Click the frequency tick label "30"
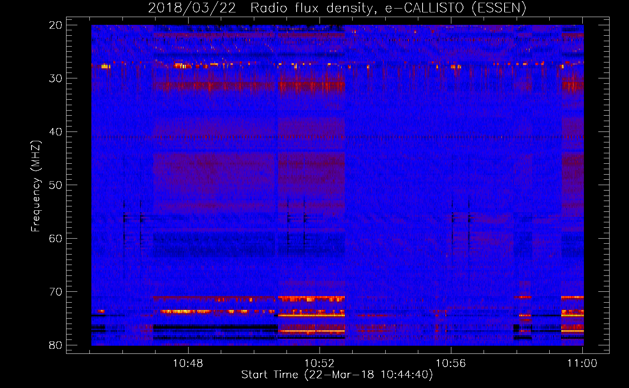The width and height of the screenshot is (629, 388). [x=56, y=78]
